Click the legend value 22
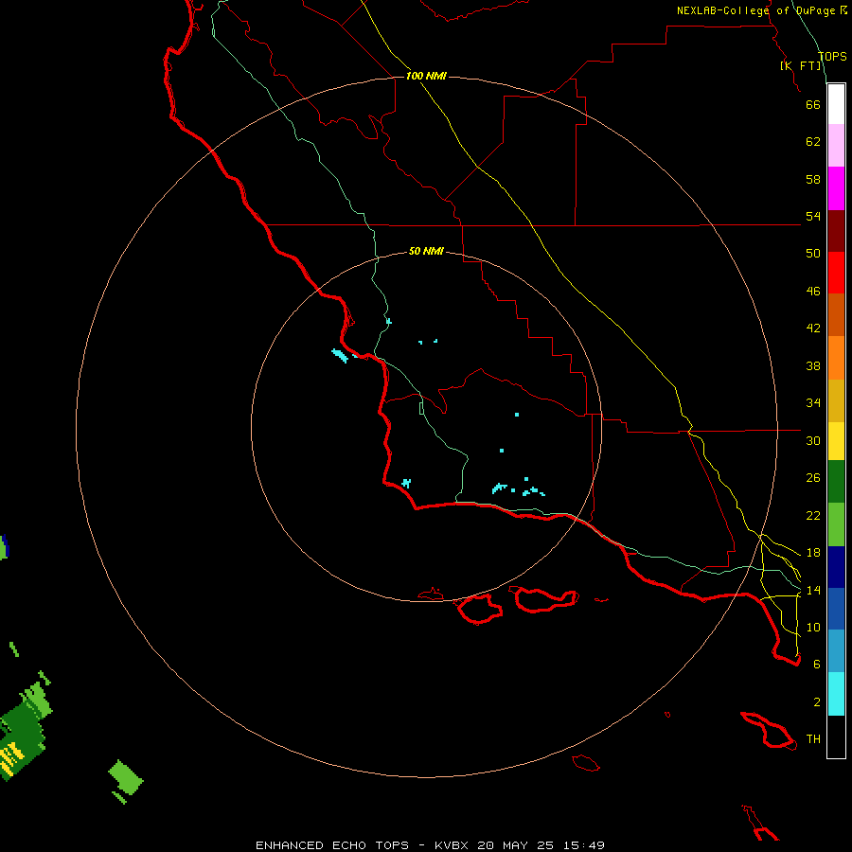The image size is (852, 852). point(813,515)
